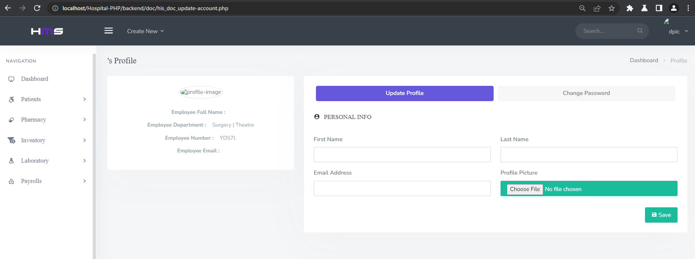The image size is (695, 259).
Task: Switch to the Change Password tab
Action: (586, 93)
